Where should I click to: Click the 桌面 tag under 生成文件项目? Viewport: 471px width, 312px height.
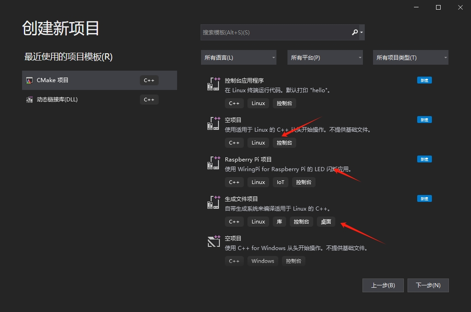pyautogui.click(x=326, y=222)
